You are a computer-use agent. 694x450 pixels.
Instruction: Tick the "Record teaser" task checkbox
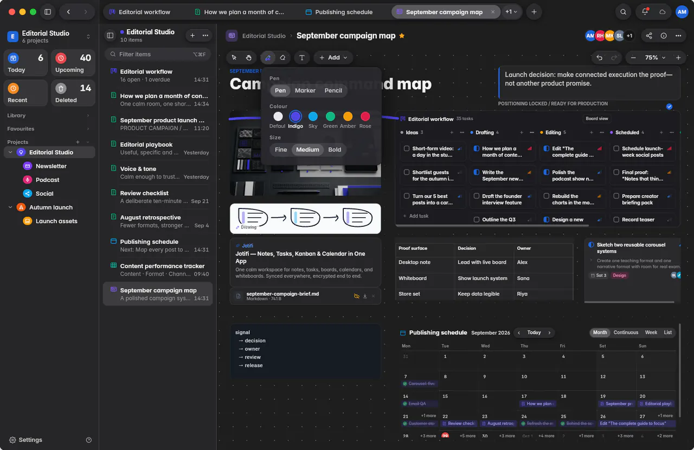(x=616, y=220)
